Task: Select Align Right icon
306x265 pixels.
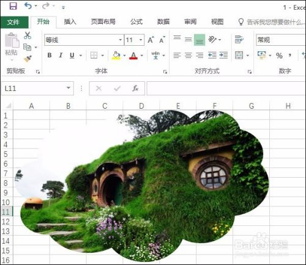Action: 200,55
